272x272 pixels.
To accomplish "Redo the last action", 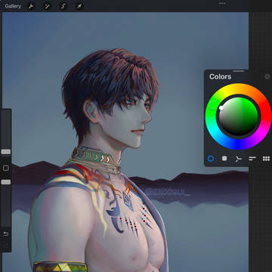I will click(6, 246).
